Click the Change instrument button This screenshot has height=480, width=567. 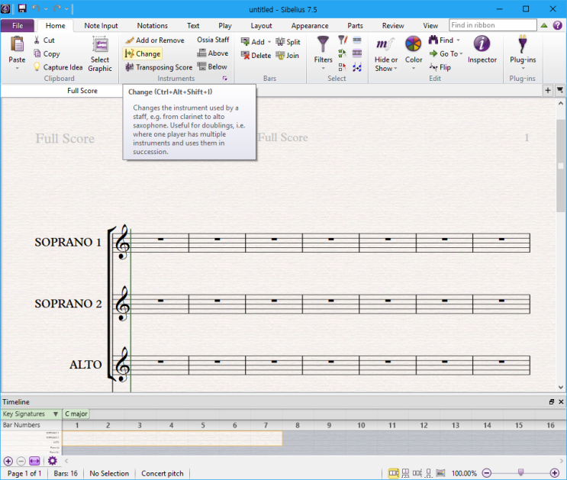pyautogui.click(x=143, y=53)
